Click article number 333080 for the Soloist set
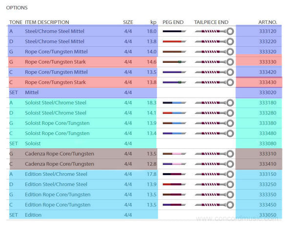This screenshot has width=293, height=232. coord(268,143)
